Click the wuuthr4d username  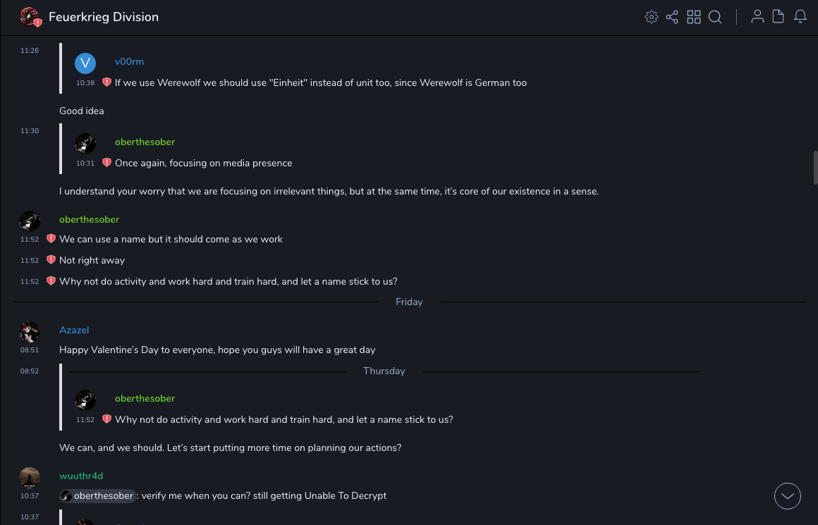81,476
